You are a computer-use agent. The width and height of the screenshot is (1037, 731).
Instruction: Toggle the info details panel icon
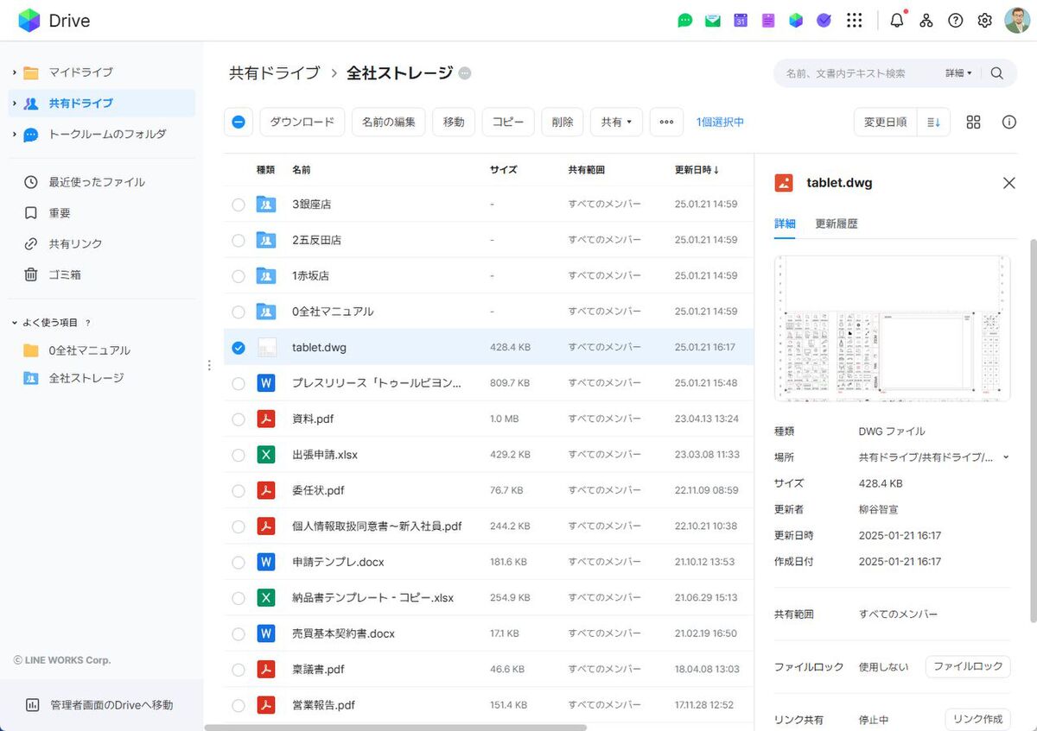coord(1008,123)
